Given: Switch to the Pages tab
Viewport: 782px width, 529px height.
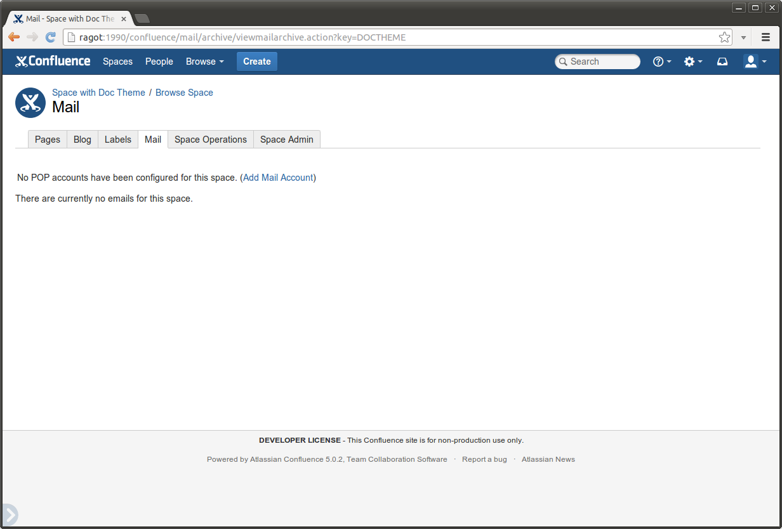Looking at the screenshot, I should pyautogui.click(x=48, y=140).
